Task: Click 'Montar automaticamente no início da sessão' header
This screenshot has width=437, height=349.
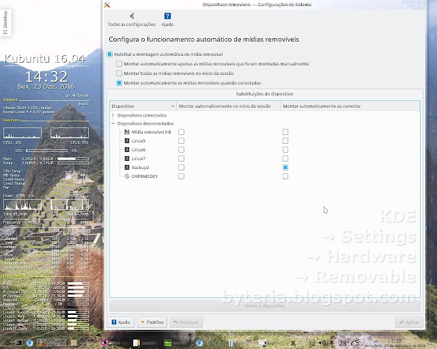Action: (x=229, y=106)
